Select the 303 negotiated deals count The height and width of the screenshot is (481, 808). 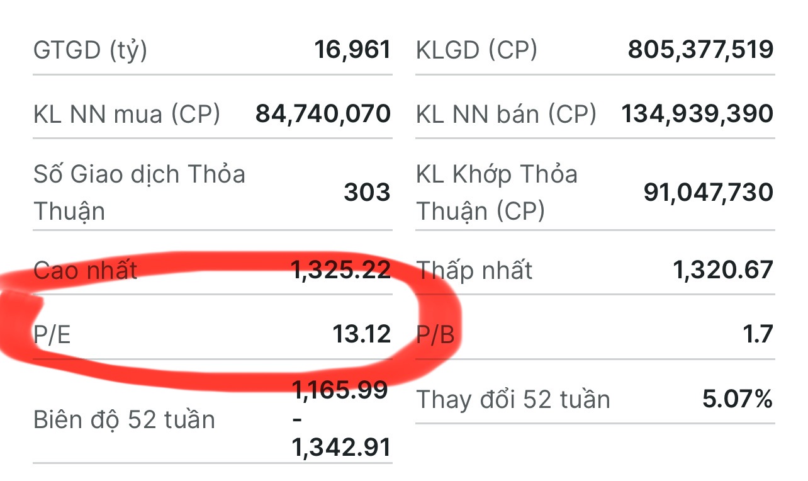[x=367, y=193]
